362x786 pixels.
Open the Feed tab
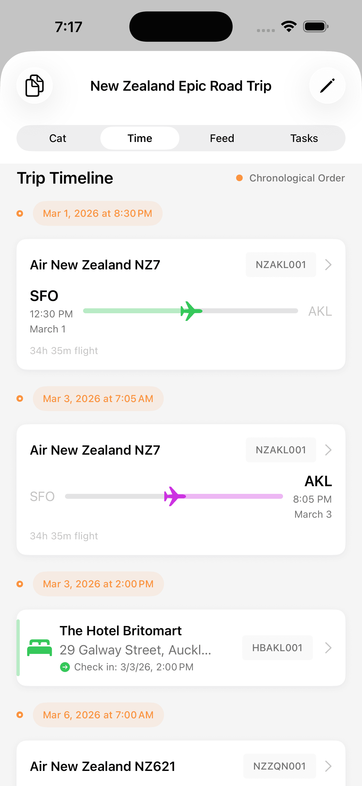tap(222, 138)
